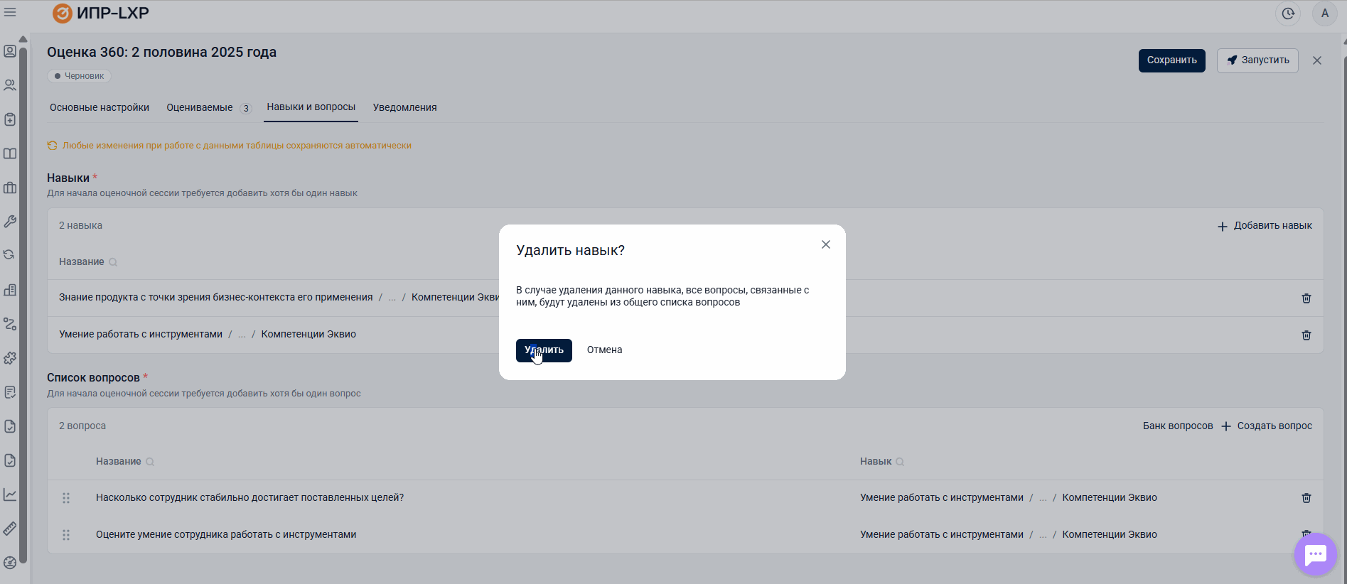This screenshot has width=1347, height=584.
Task: Open the line chart icon in the sidebar
Action: (x=10, y=494)
